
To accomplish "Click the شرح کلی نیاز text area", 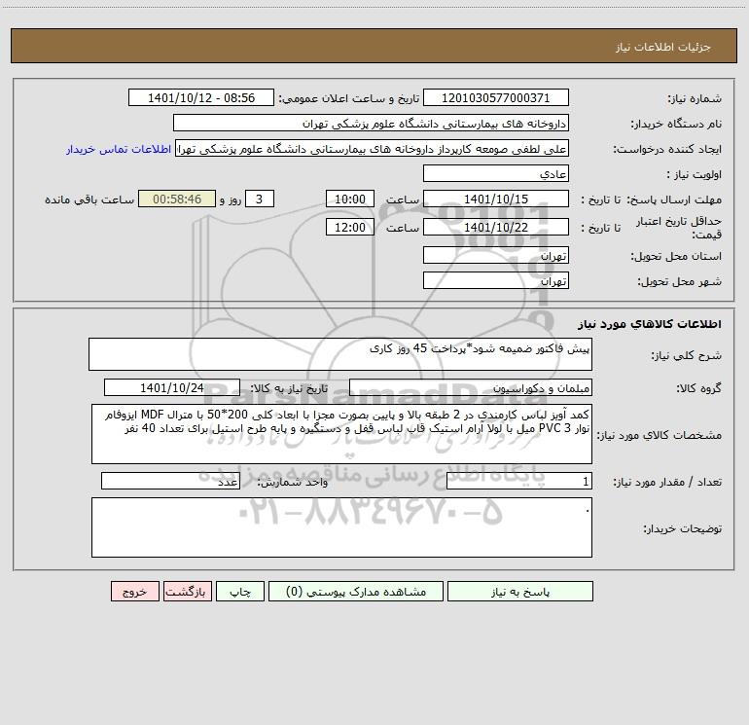I will 340,354.
